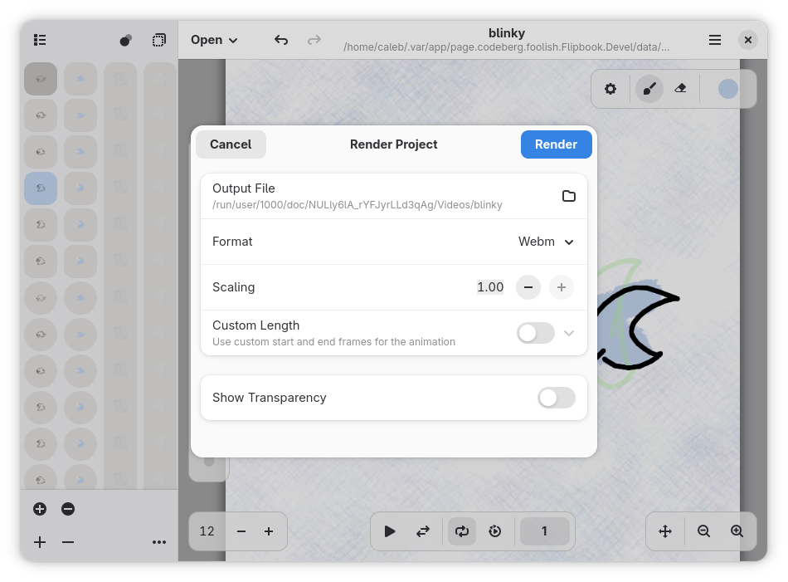Click the filled circle minus icon in sidebar

(68, 509)
